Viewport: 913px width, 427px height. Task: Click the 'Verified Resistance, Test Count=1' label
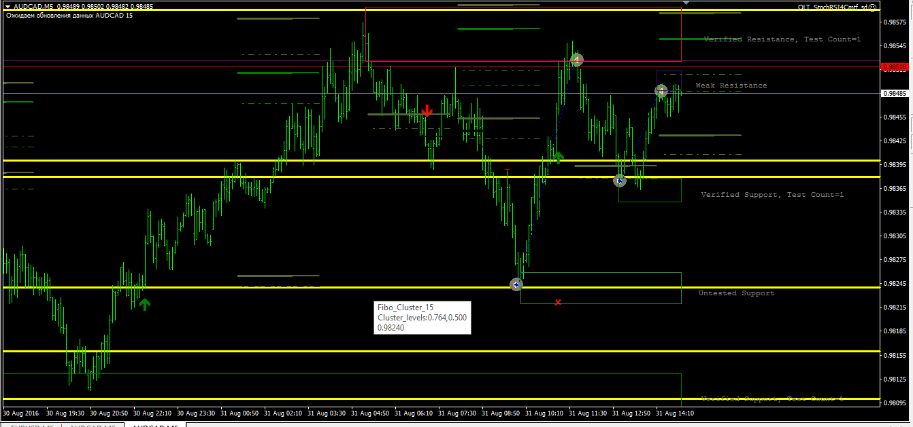click(x=782, y=39)
